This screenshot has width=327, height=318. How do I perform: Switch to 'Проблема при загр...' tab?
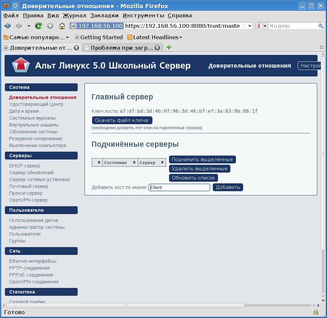click(x=121, y=48)
